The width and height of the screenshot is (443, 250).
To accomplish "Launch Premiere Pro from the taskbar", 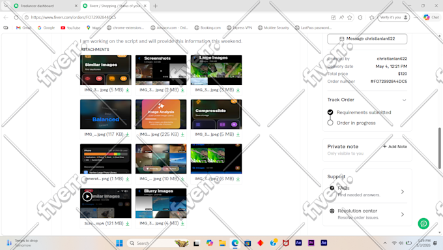I will [311, 243].
